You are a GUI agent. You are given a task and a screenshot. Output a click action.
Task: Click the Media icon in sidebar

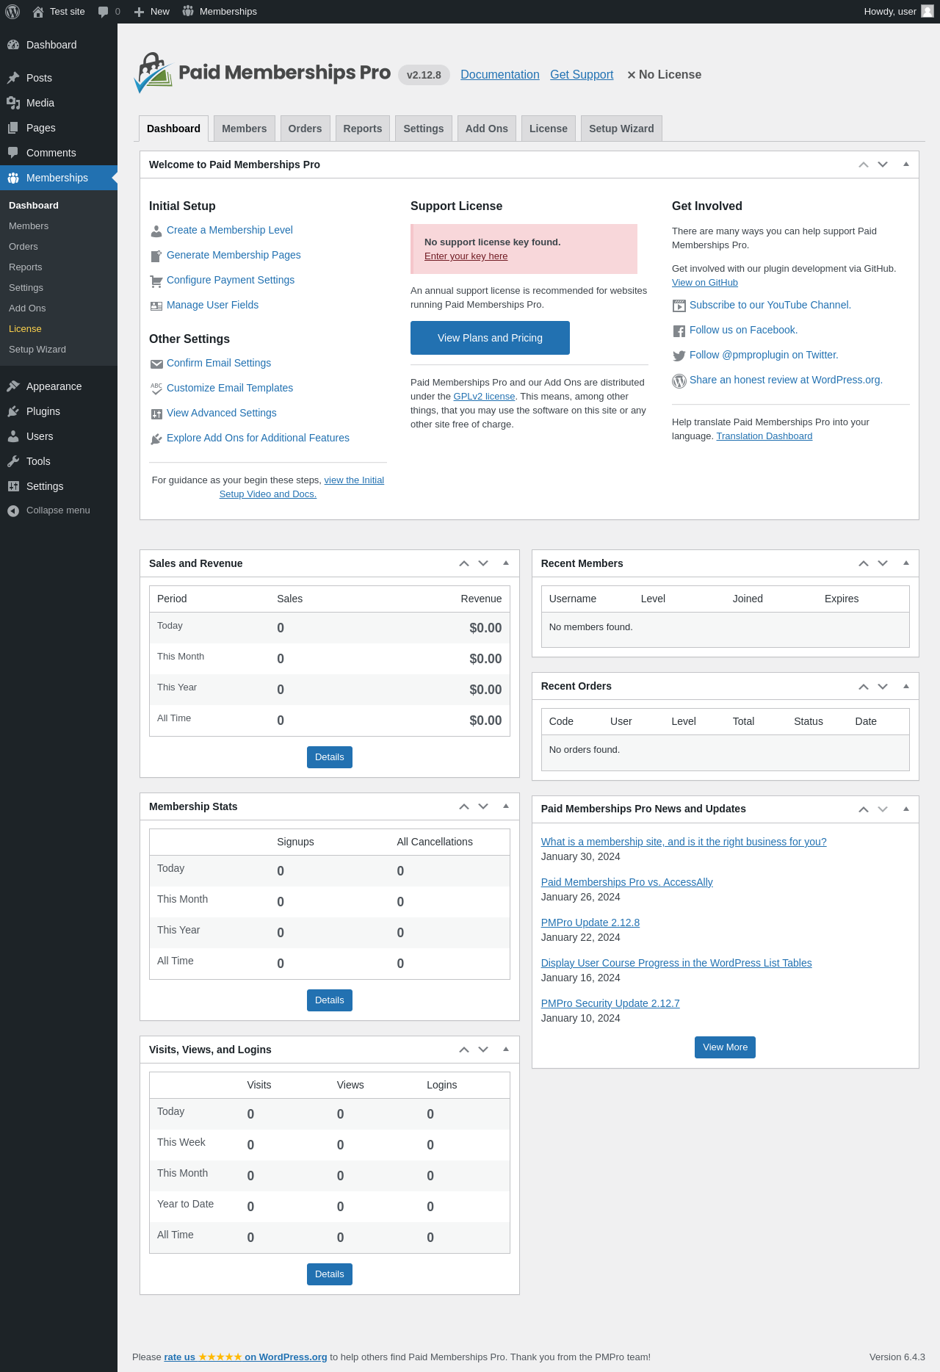(13, 103)
